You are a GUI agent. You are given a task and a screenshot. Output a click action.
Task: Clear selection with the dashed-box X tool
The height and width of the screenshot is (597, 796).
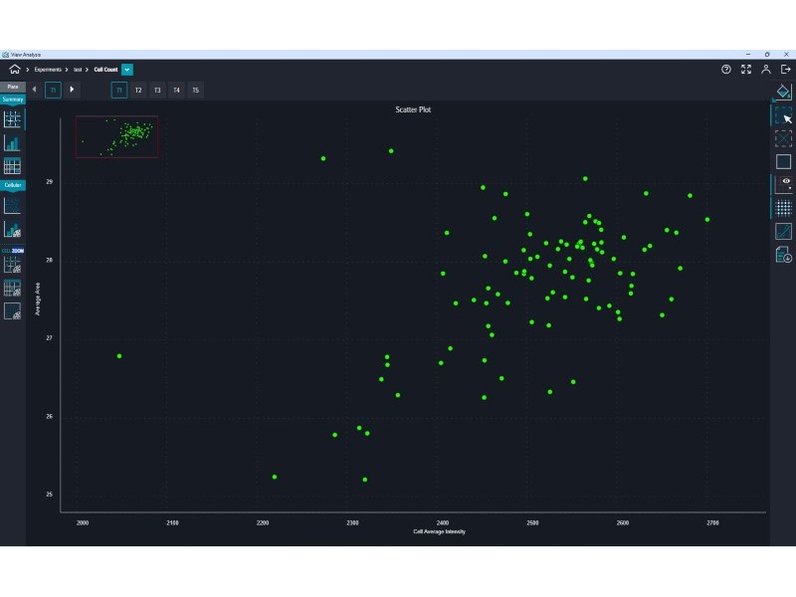click(783, 138)
